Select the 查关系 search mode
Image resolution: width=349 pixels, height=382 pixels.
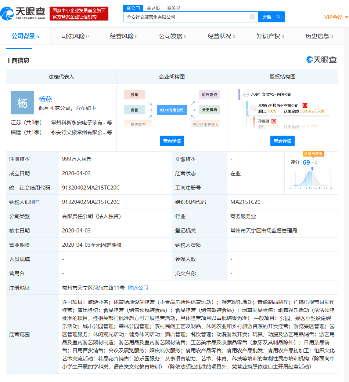click(173, 8)
